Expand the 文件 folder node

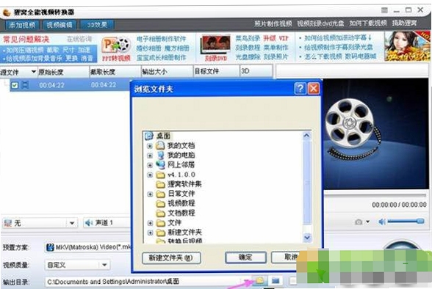(150, 223)
